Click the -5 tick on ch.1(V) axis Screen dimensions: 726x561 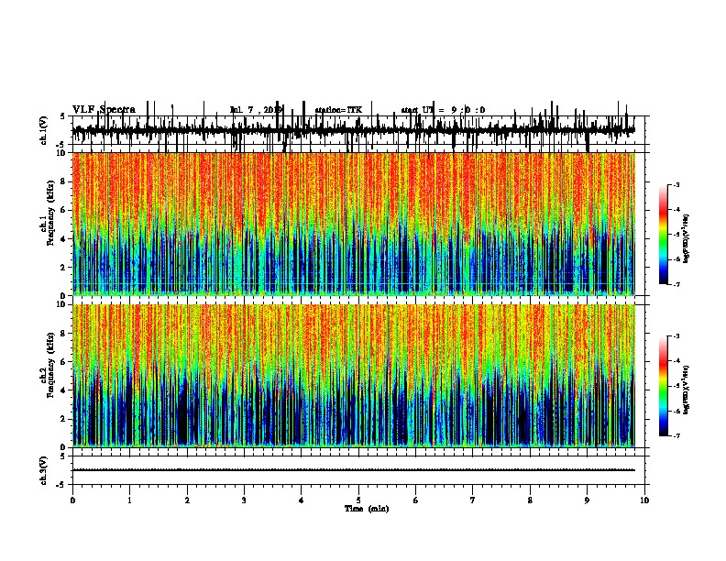61,145
